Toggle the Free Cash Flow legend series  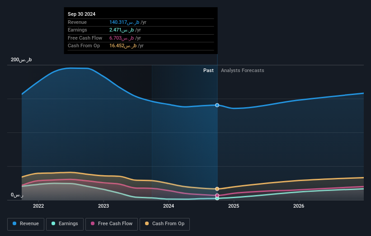pyautogui.click(x=112, y=224)
